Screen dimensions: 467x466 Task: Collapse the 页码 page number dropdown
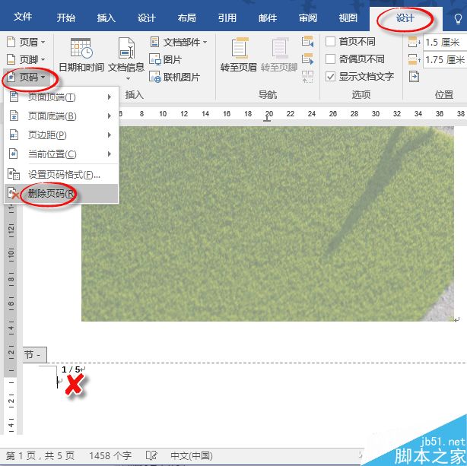26,78
